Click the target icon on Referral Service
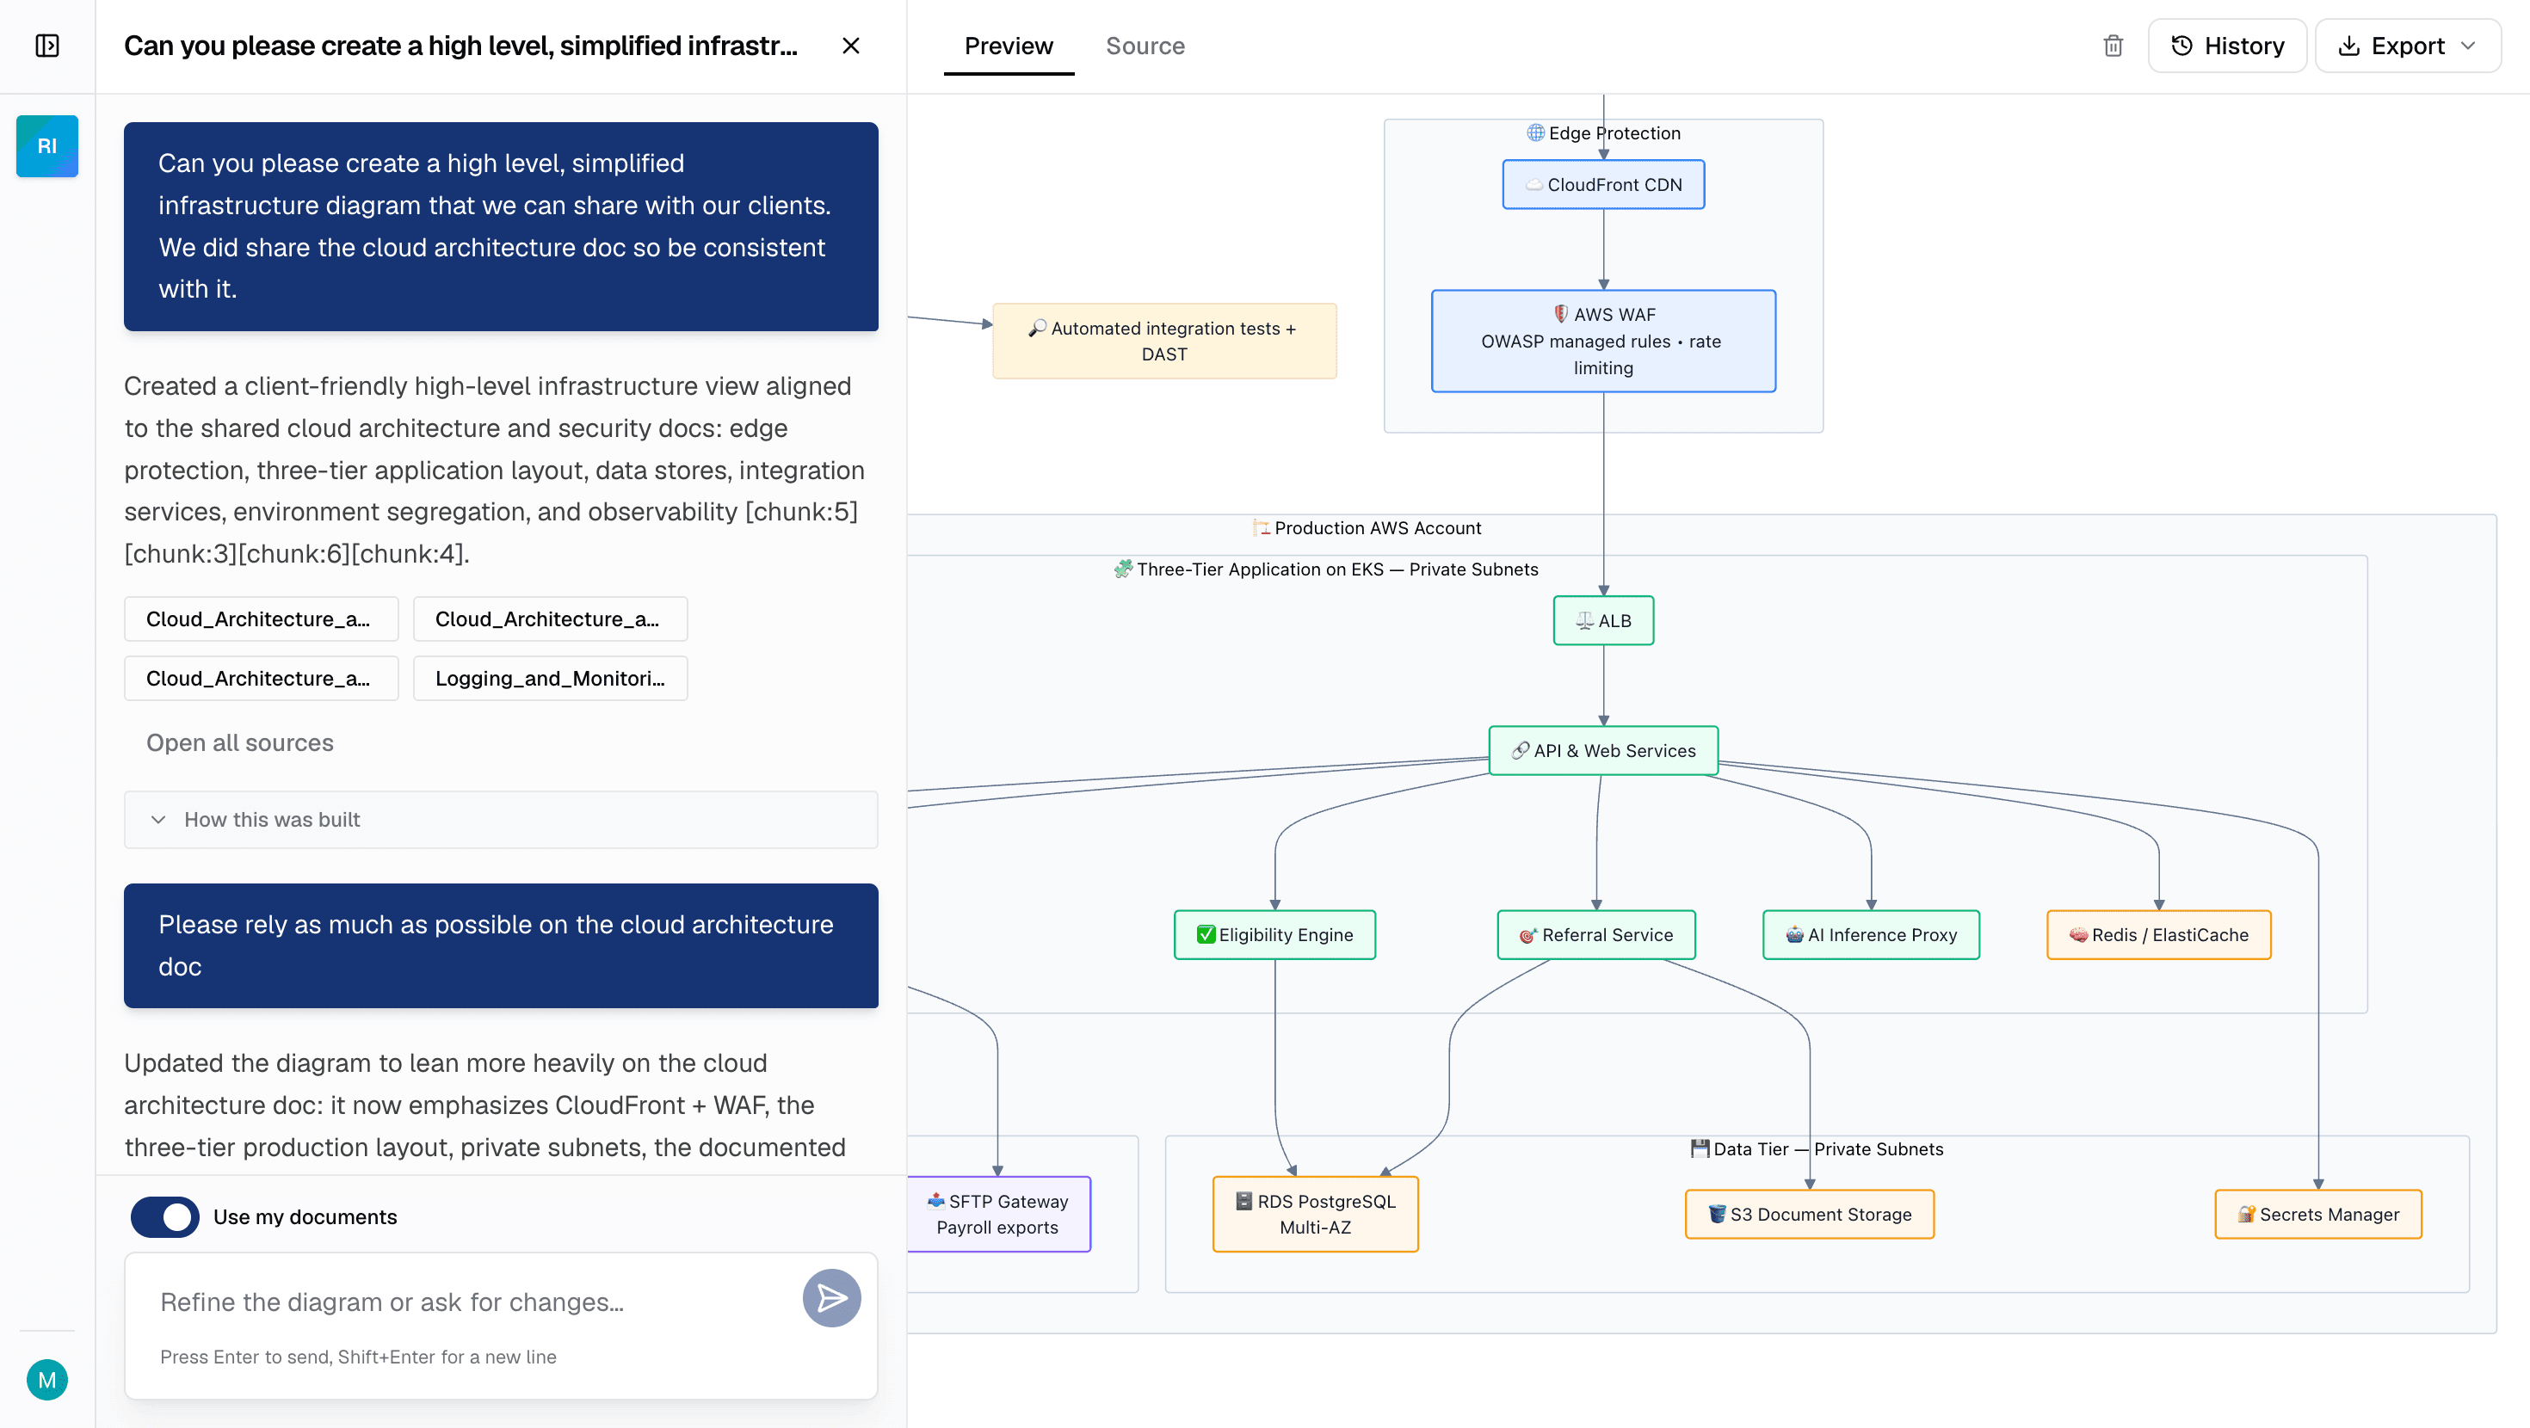Screen dimensions: 2530x1428 point(1528,935)
